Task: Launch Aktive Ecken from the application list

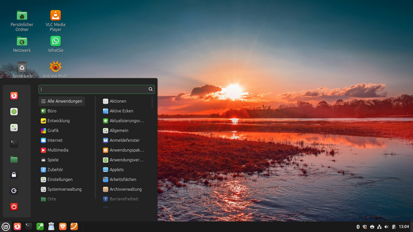Action: pos(121,111)
